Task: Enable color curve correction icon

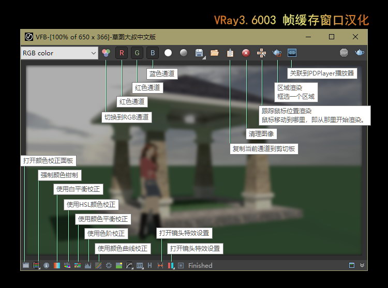Action: pyautogui.click(x=98, y=265)
